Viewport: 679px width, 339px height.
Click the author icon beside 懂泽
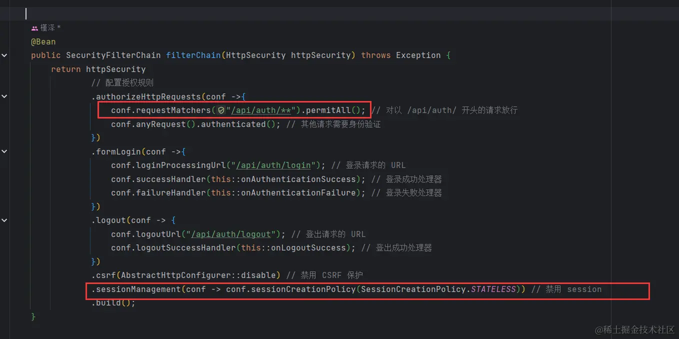point(34,28)
